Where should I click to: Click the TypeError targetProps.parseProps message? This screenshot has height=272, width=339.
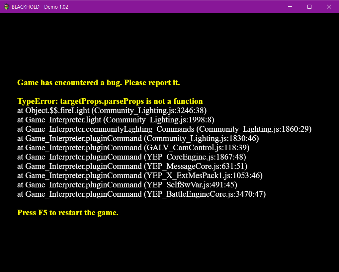pyautogui.click(x=110, y=101)
